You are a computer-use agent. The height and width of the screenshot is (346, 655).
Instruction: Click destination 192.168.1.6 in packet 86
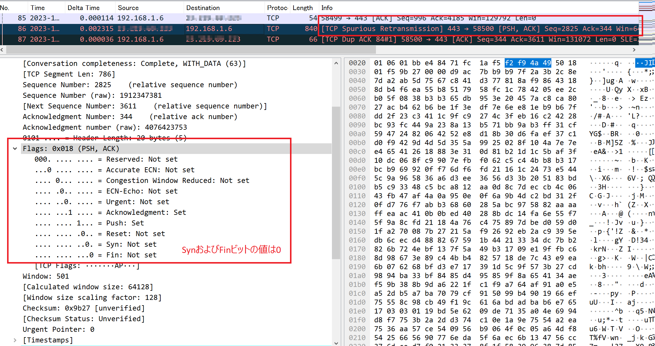(x=209, y=29)
